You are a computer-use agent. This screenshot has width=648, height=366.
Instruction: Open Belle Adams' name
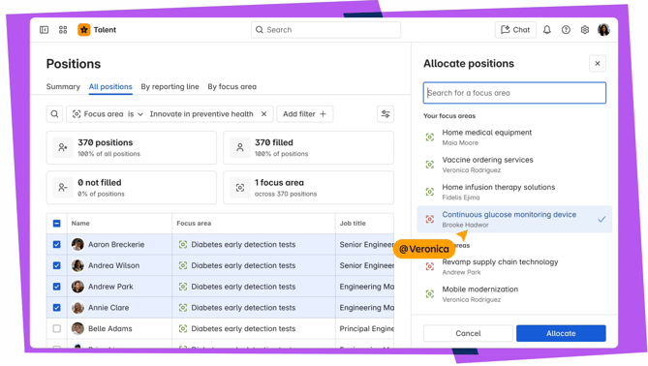point(109,329)
